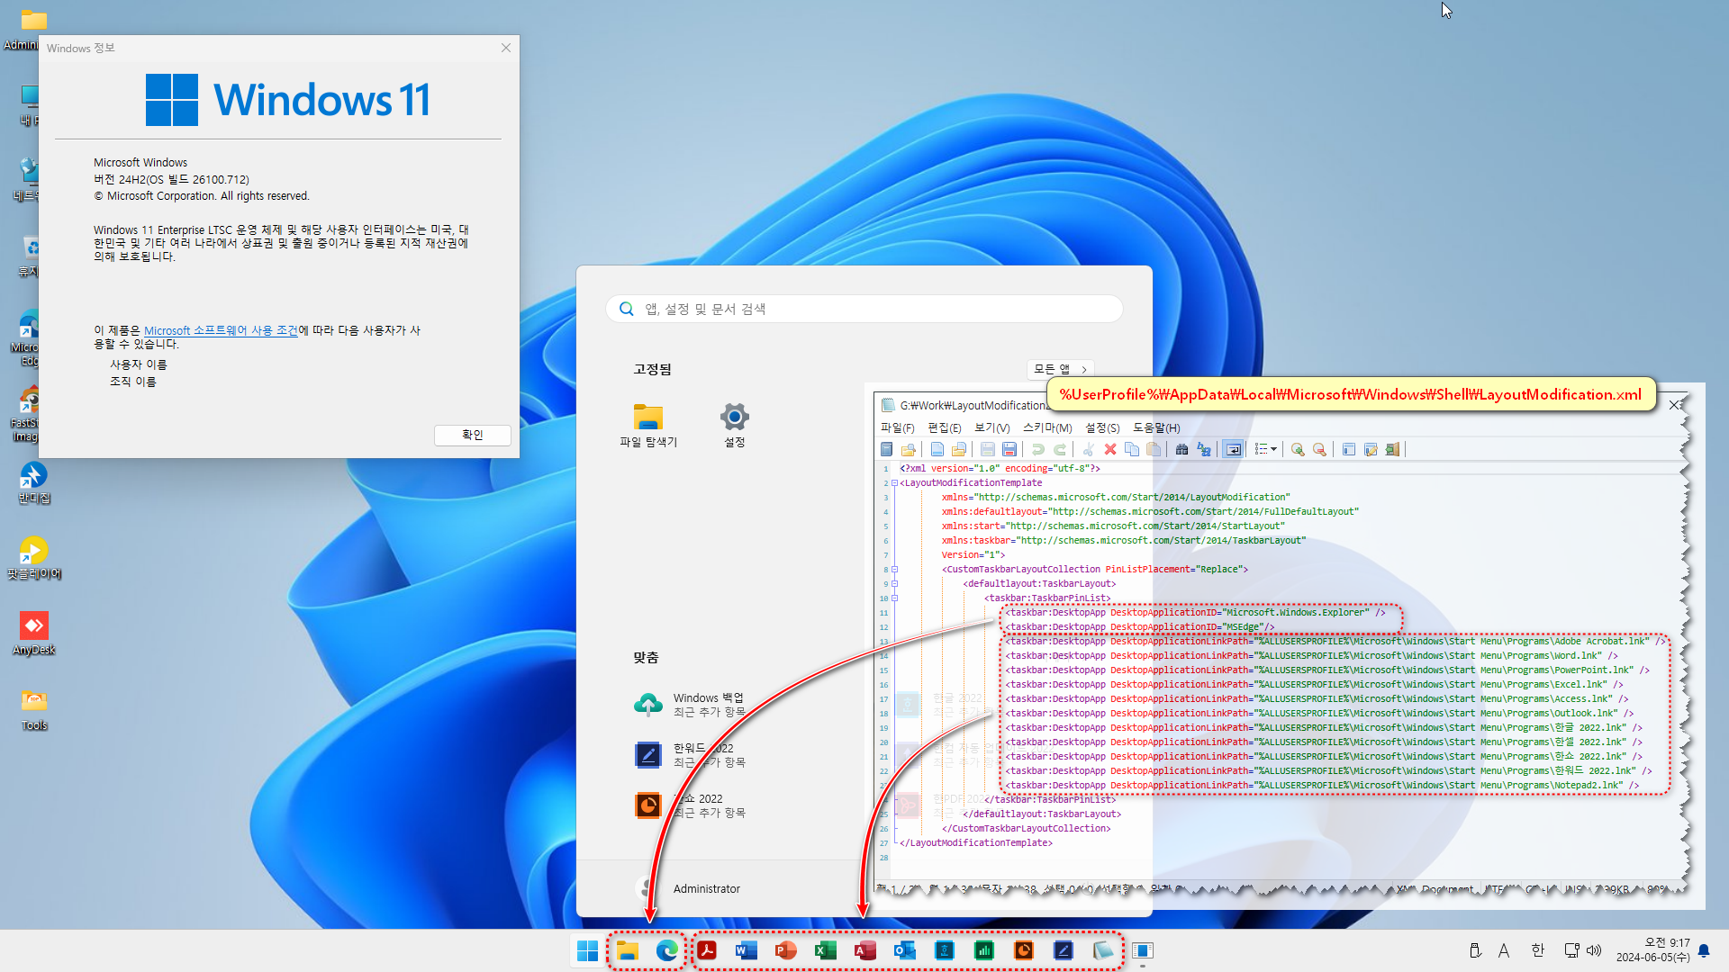Collapse the taskbar:TaskbarPinList fold on line 10

coord(894,598)
